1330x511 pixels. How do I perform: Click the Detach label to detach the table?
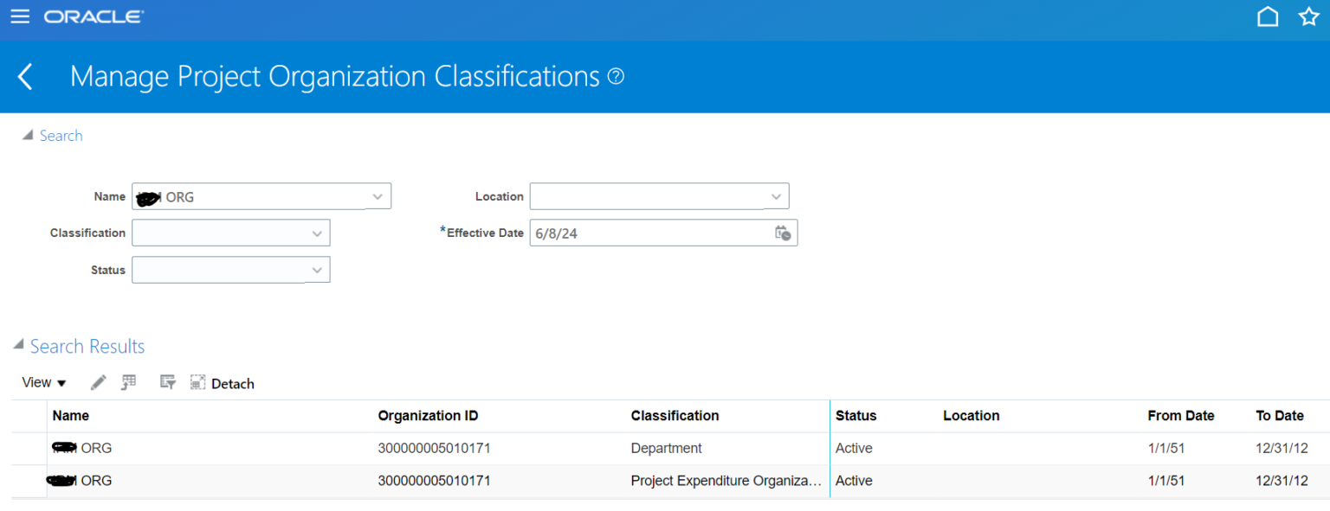tap(232, 383)
